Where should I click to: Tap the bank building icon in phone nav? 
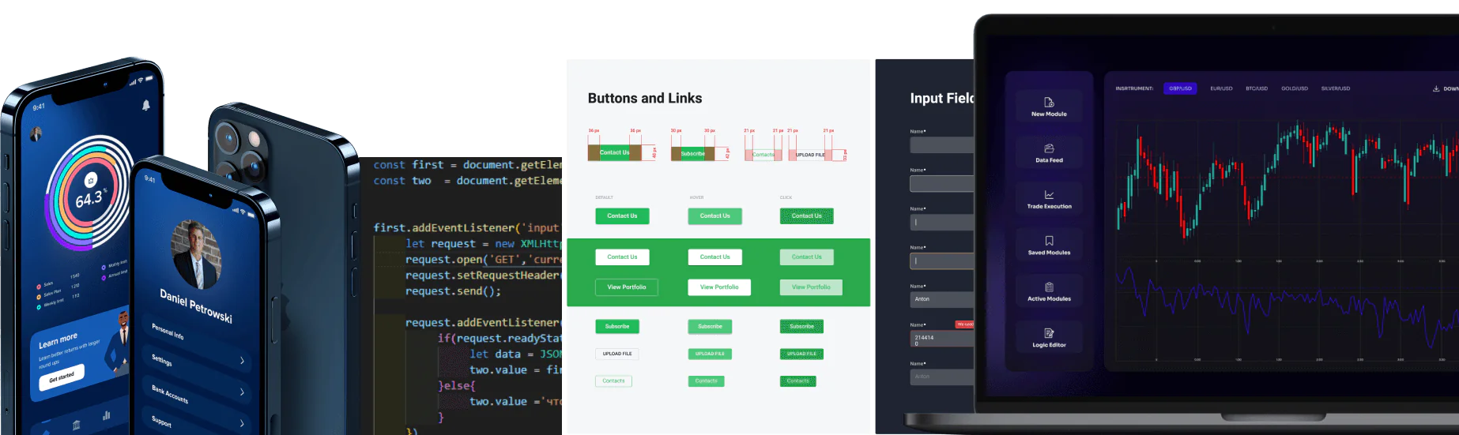click(77, 425)
